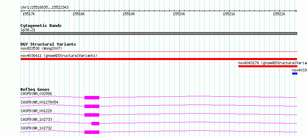Click the small blue structural variant bar
307x136 pixels.
[295, 74]
